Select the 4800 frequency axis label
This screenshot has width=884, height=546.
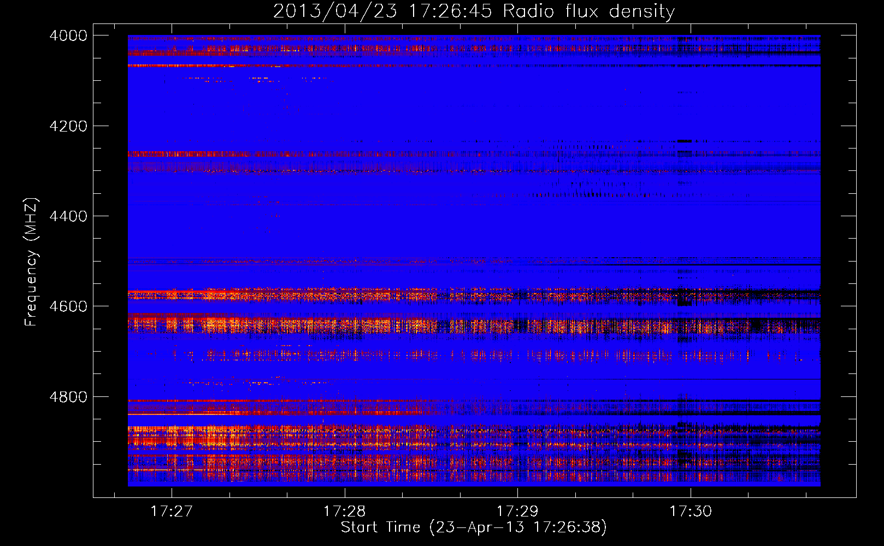click(68, 396)
